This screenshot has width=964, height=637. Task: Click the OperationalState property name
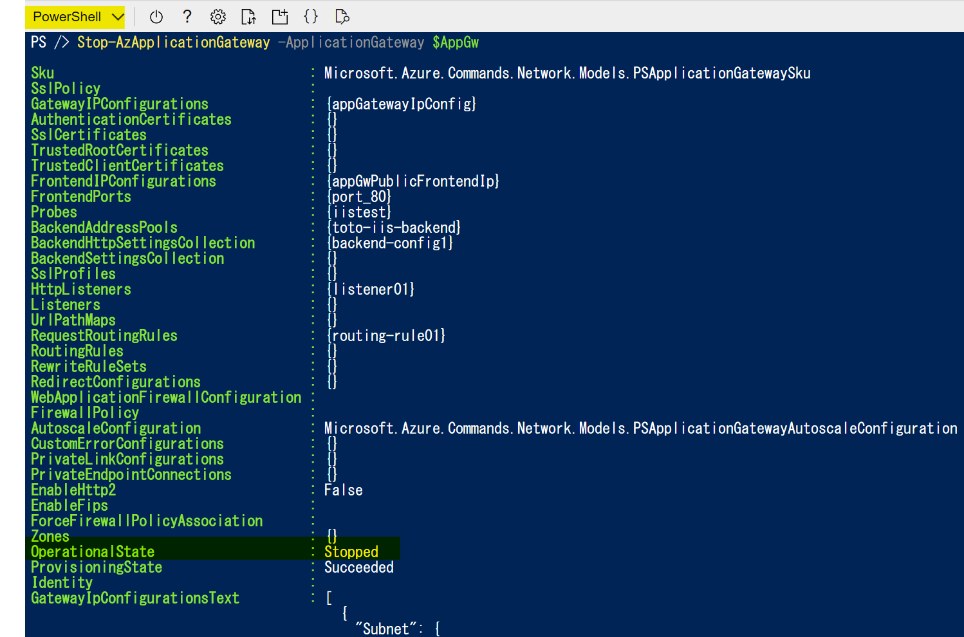(x=93, y=552)
